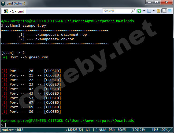The image size is (174, 133).
Task: Click the Port 21 CLOSED line
Action: (31, 75)
